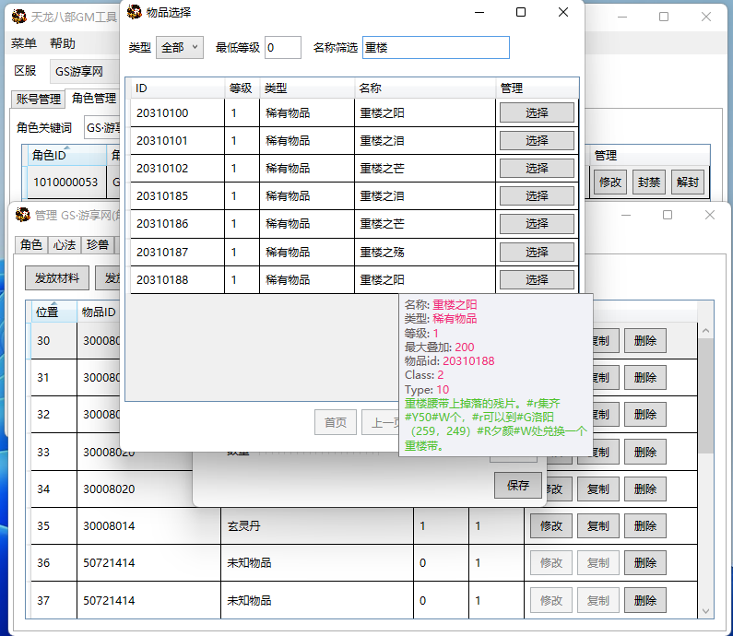Close the 物品选择 dialog
This screenshot has width=733, height=636.
[563, 12]
